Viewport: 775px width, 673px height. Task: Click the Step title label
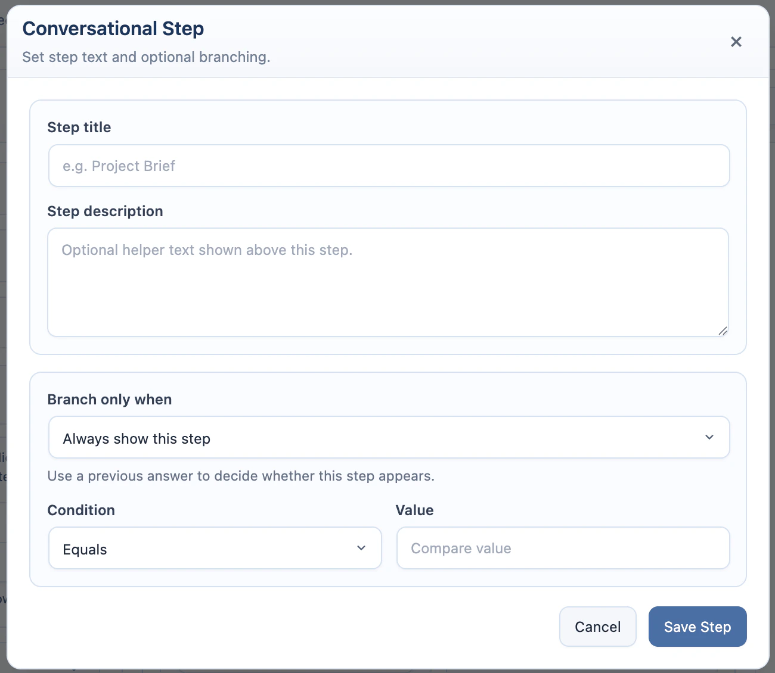pyautogui.click(x=79, y=127)
